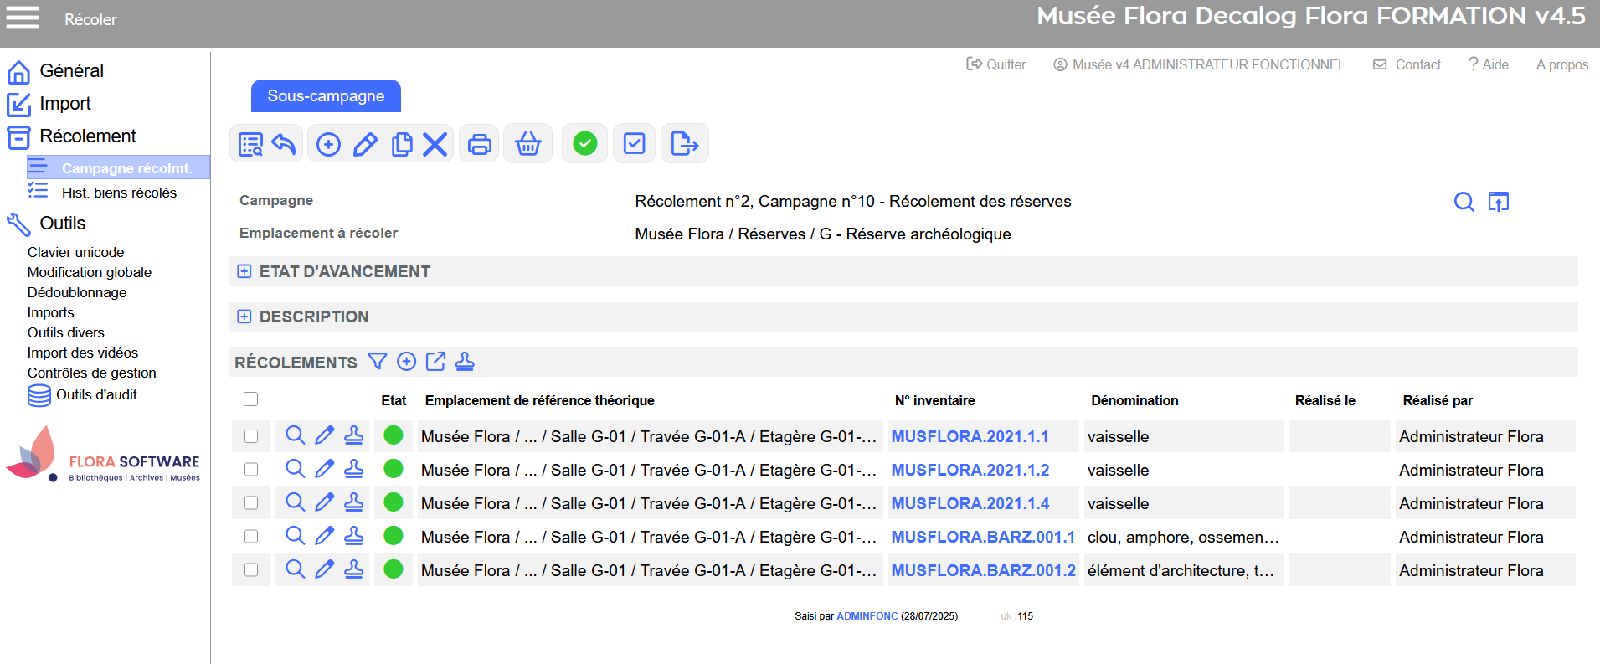Click the duplicate record icon
The height and width of the screenshot is (664, 1600).
[x=402, y=144]
